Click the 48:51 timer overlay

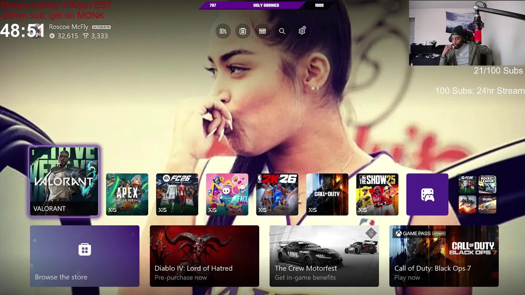22,31
